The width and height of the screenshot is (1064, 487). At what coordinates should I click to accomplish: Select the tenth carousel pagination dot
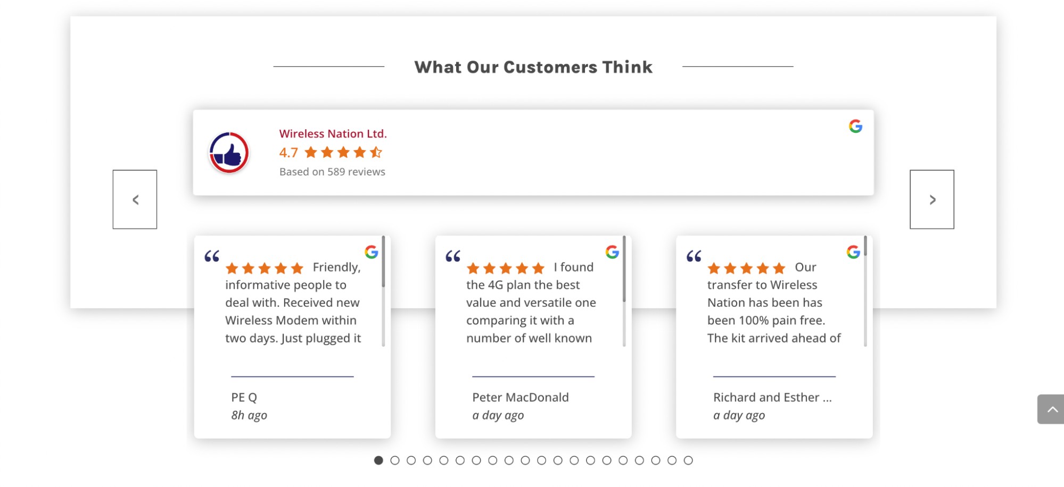coord(525,460)
